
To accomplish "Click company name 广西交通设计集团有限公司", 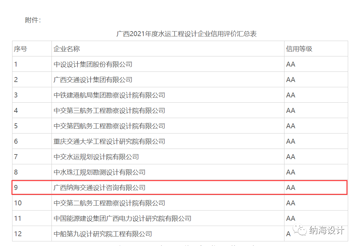I will [x=93, y=80].
